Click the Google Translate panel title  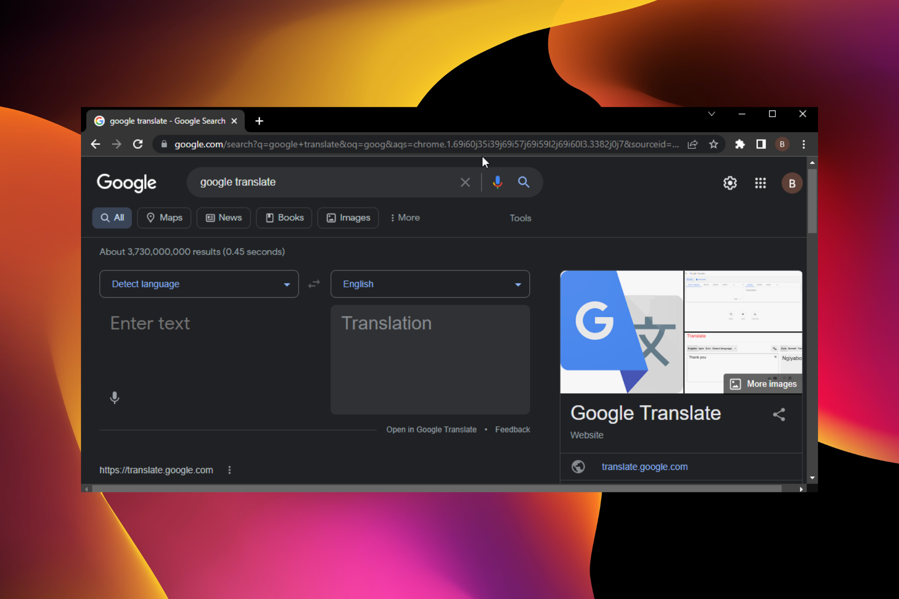(646, 413)
